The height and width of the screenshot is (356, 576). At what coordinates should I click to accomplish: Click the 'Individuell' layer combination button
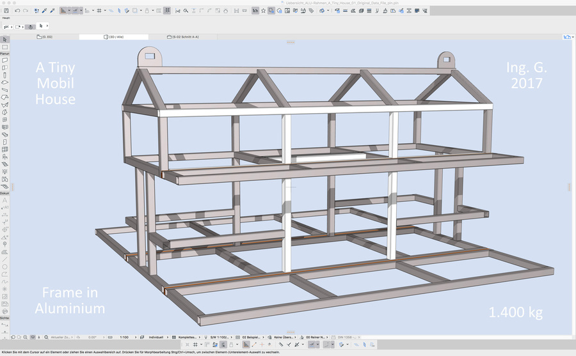[x=156, y=336]
